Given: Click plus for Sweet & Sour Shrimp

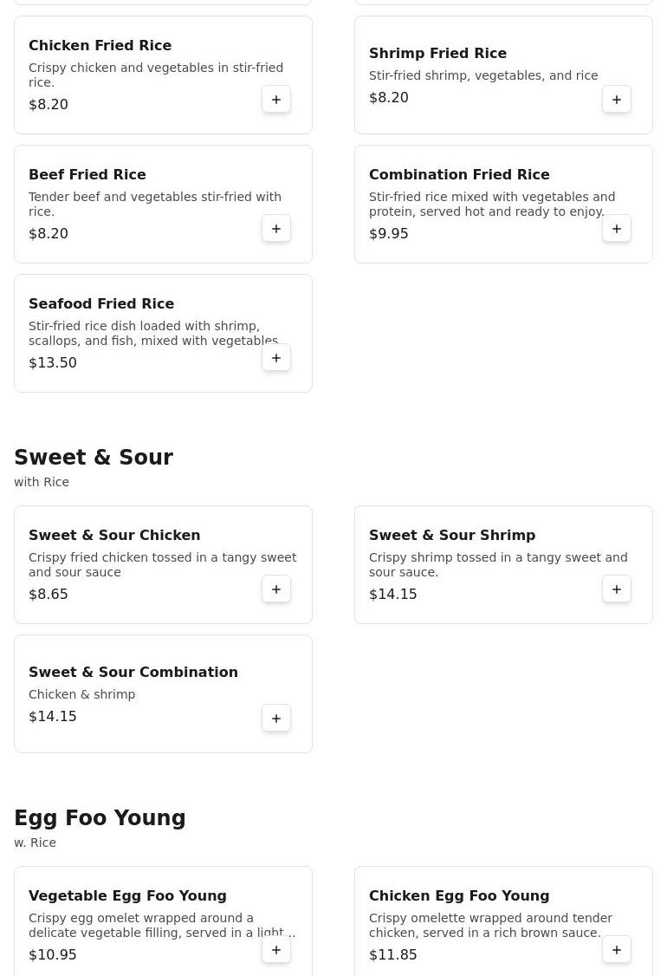Looking at the screenshot, I should point(617,589).
